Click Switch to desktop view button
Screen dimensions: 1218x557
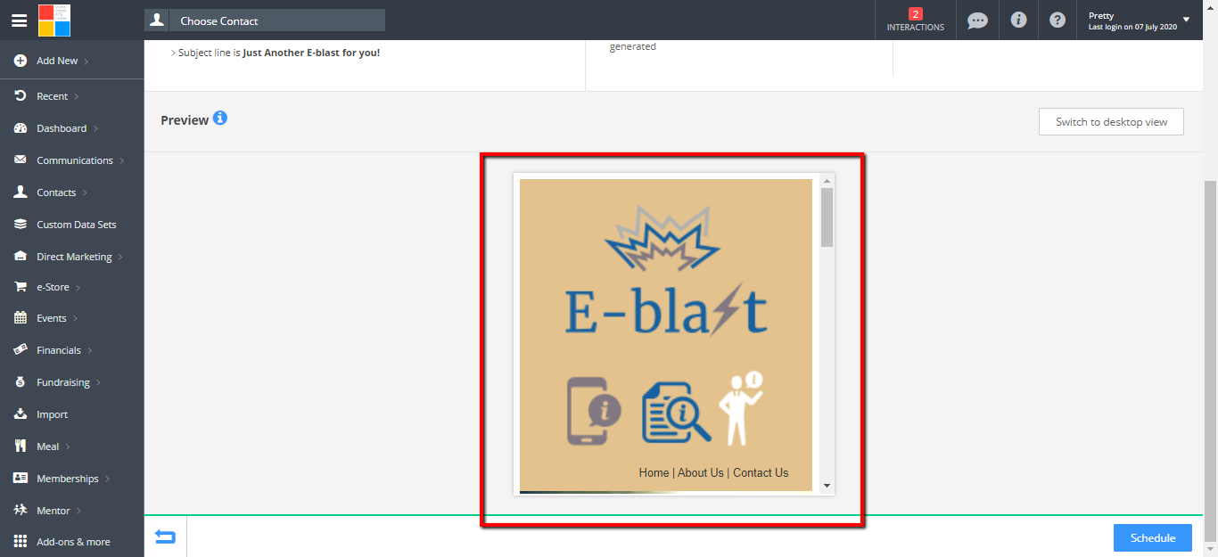click(1111, 122)
